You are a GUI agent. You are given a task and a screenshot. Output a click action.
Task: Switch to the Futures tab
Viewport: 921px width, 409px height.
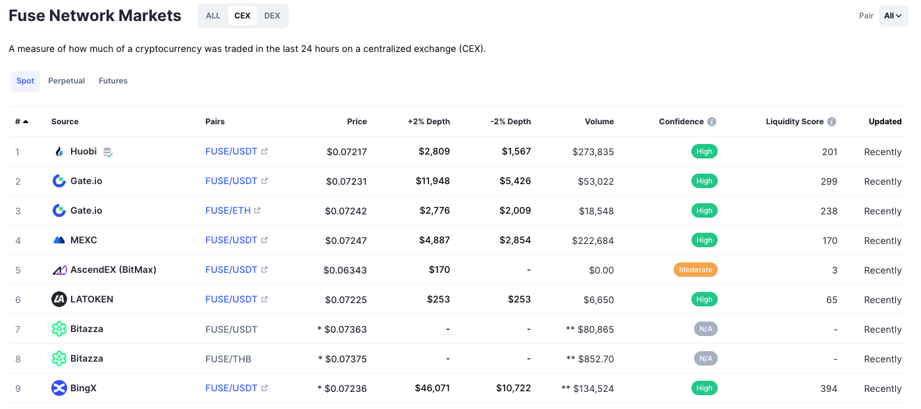pos(113,81)
